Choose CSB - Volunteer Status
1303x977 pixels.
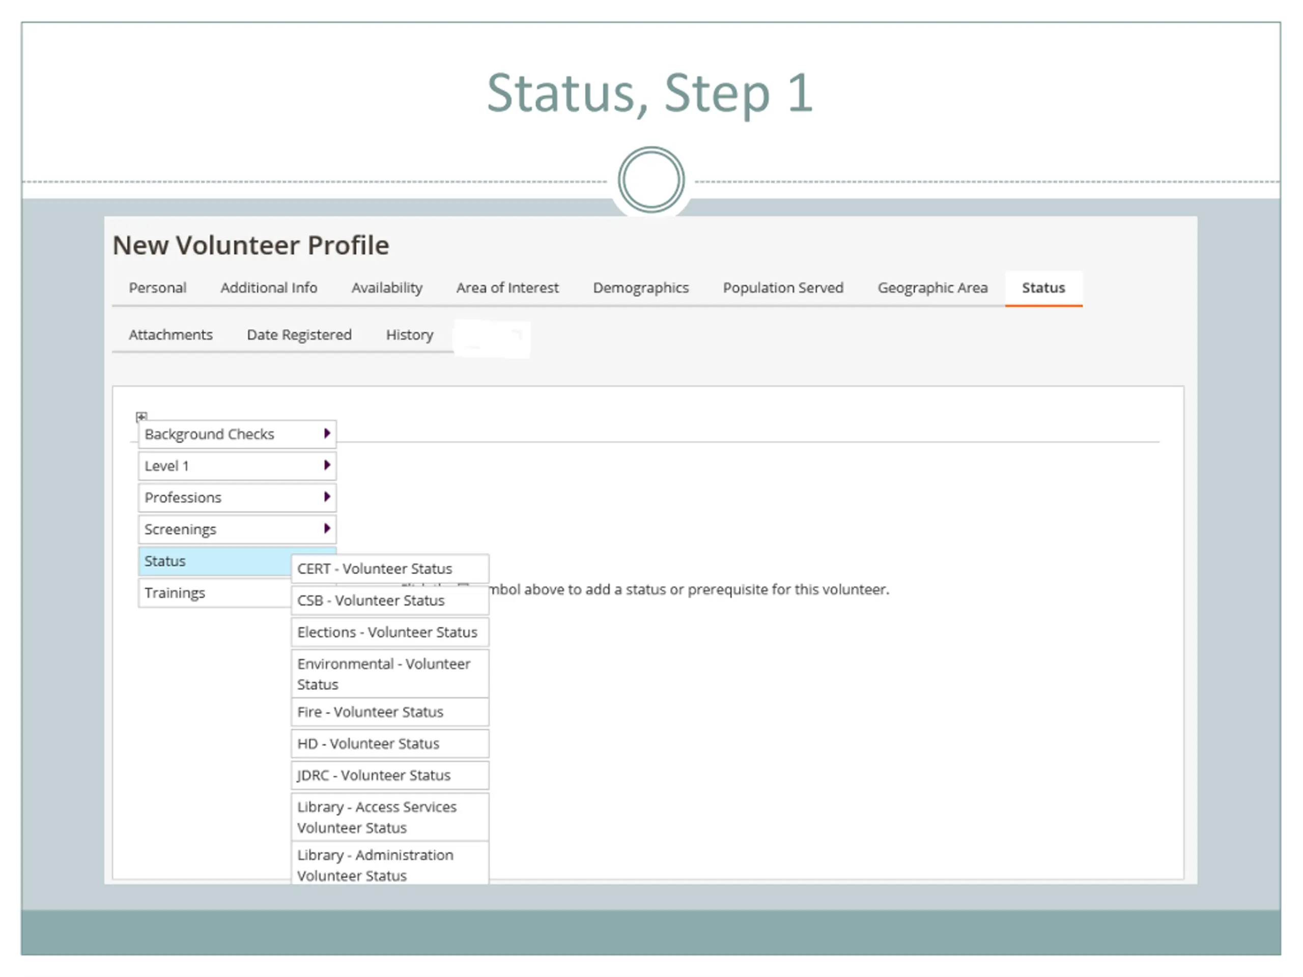[x=389, y=600]
